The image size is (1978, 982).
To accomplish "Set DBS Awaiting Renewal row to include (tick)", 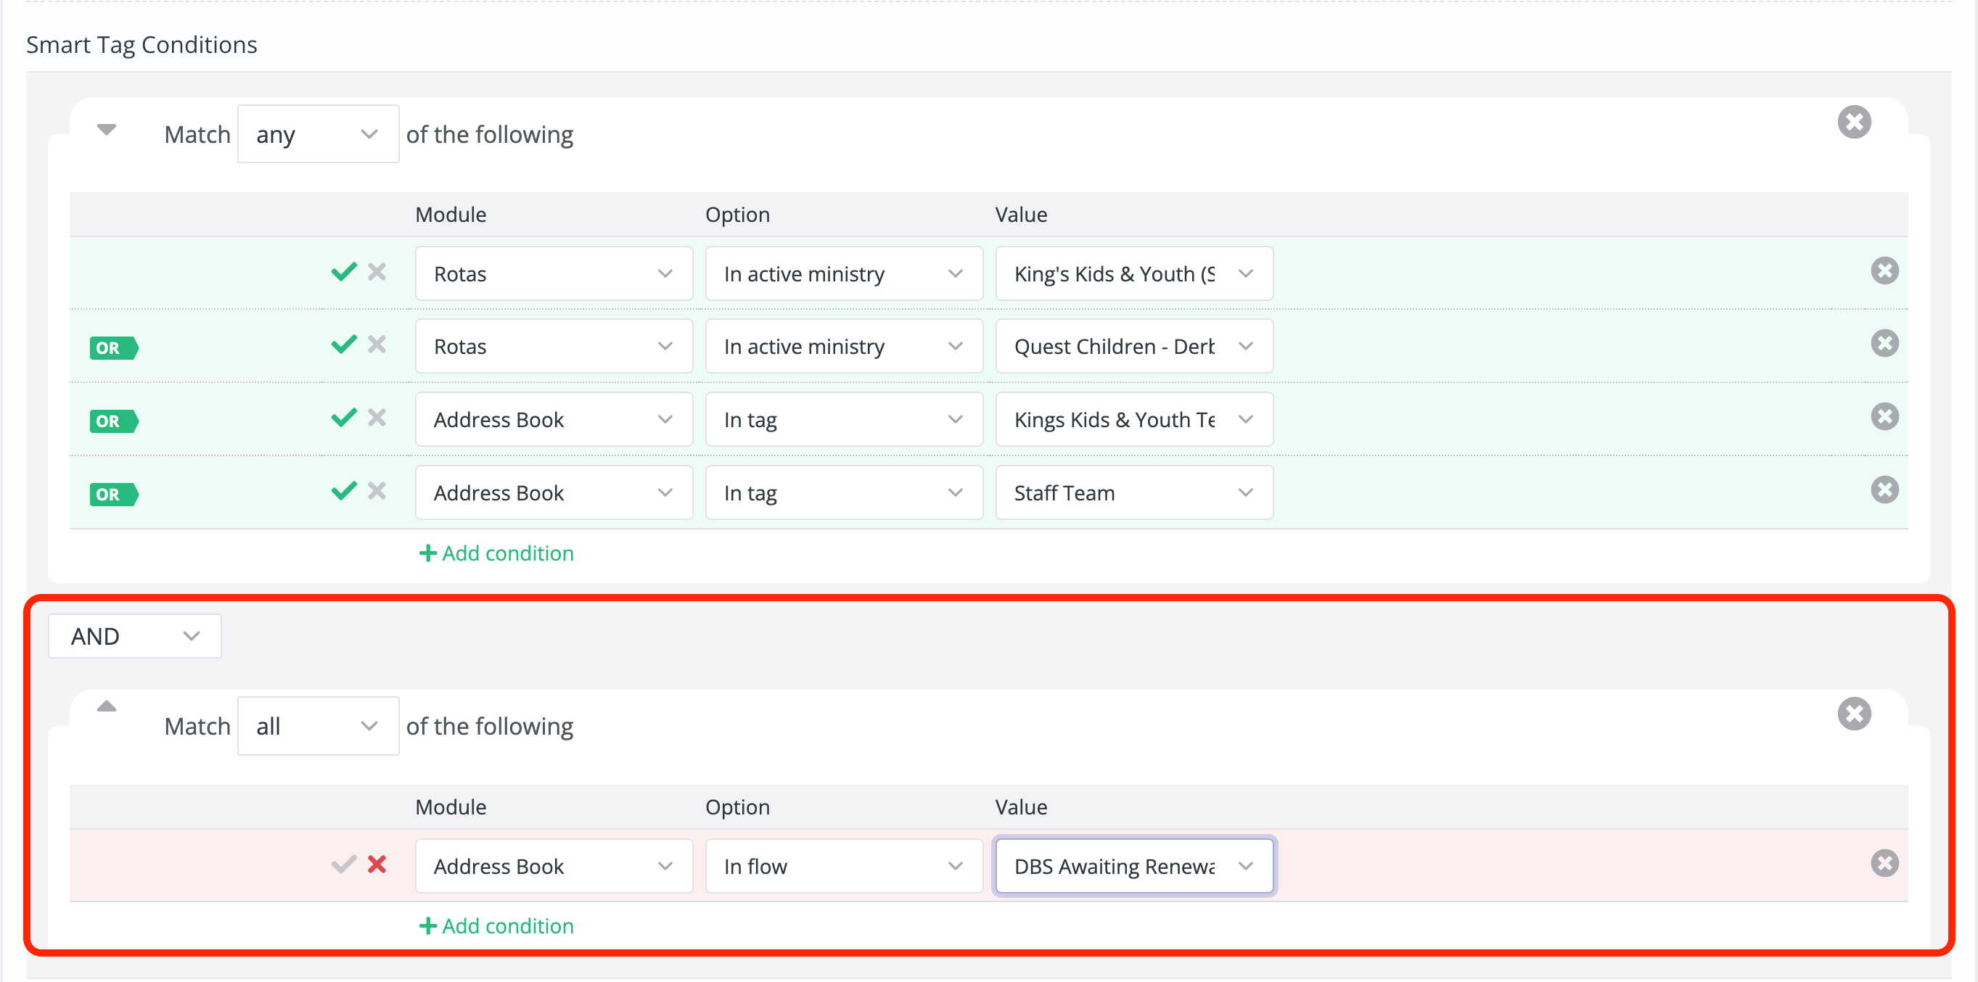I will pos(344,865).
